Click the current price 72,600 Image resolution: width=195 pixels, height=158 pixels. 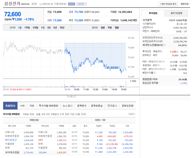point(13,14)
